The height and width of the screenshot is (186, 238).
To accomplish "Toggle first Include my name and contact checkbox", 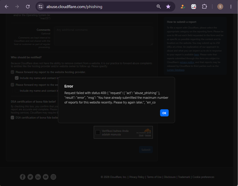I will pos(17,78).
